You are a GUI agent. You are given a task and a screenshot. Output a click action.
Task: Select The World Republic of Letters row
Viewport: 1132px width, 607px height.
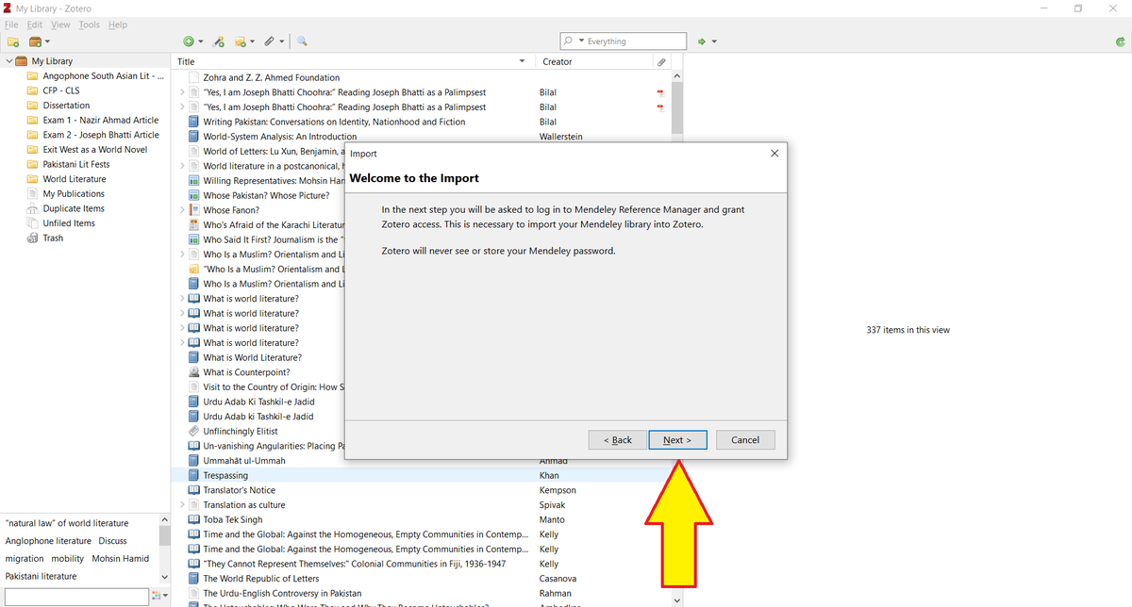click(422, 579)
